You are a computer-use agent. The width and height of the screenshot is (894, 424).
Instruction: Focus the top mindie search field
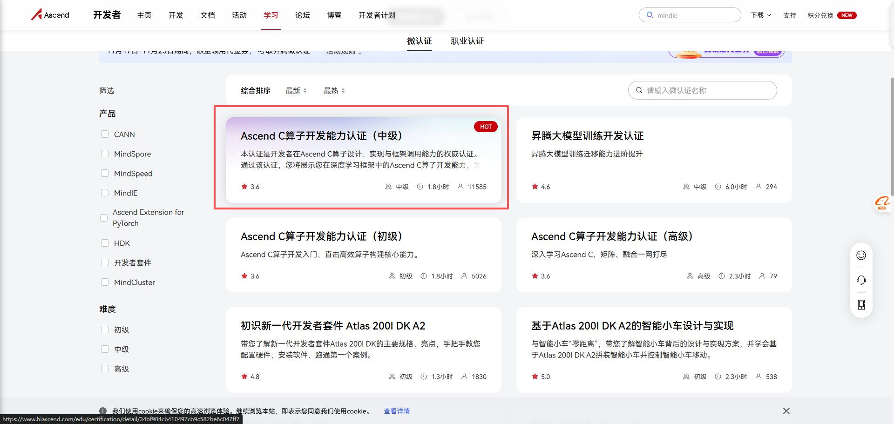pos(690,15)
